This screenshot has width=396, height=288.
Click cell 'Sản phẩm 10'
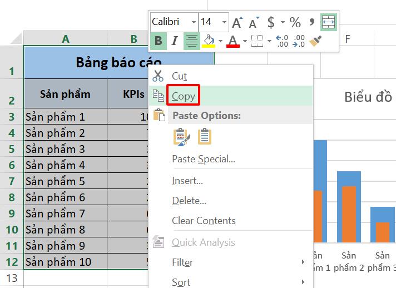[65, 262]
